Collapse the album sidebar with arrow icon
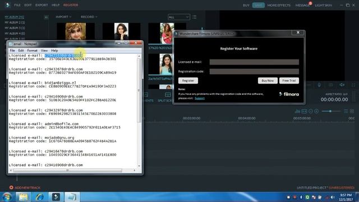The image size is (359, 202). 46,17
